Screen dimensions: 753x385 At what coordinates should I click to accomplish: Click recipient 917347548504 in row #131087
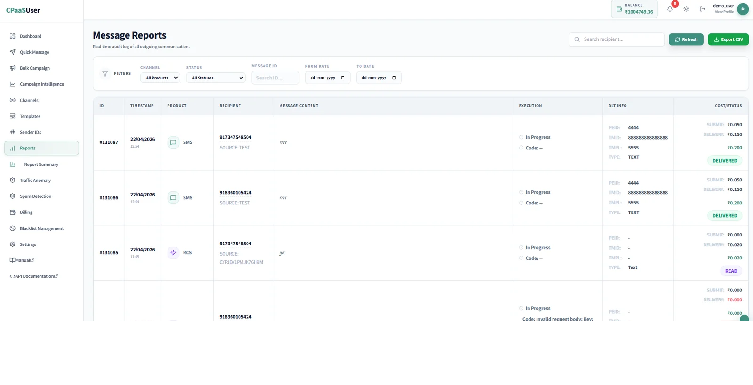coord(235,137)
